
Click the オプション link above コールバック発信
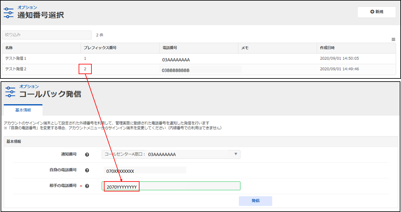click(29, 86)
